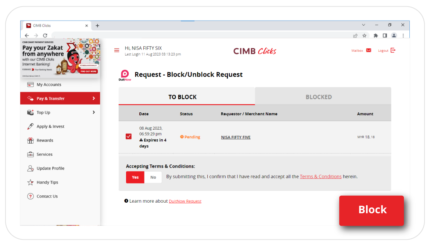Expand the Pay & Transfer menu arrow
Image resolution: width=430 pixels, height=246 pixels.
(94, 98)
